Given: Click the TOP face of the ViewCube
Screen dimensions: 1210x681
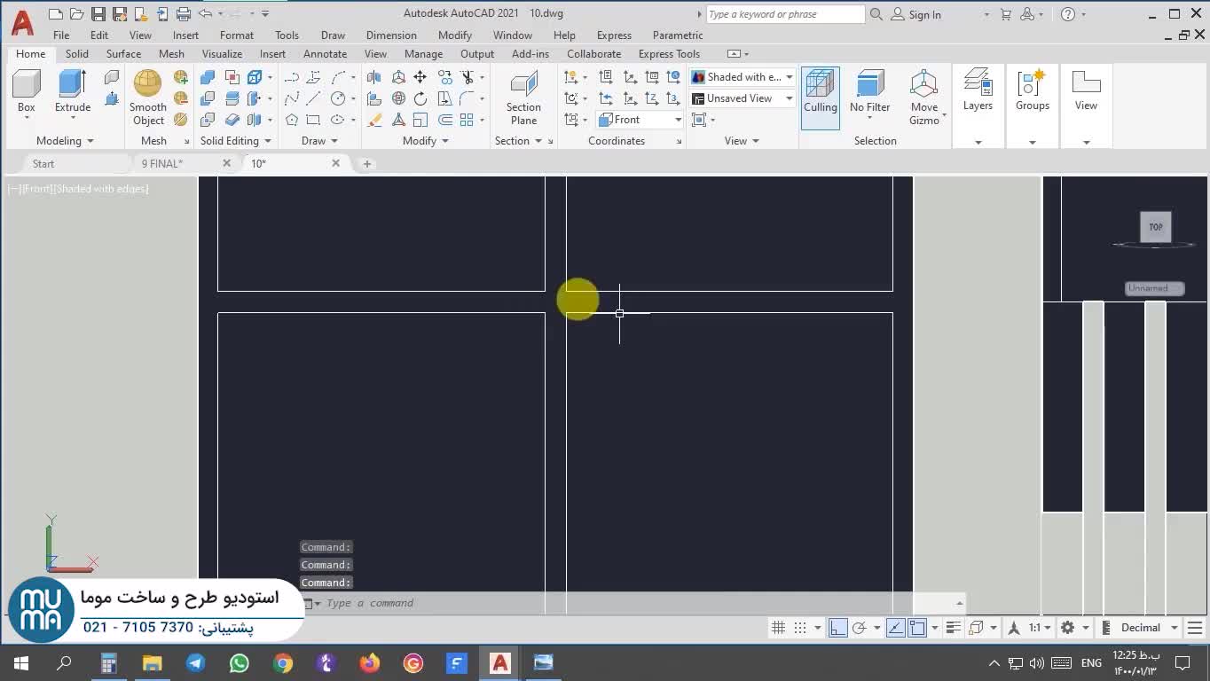Looking at the screenshot, I should tap(1155, 227).
